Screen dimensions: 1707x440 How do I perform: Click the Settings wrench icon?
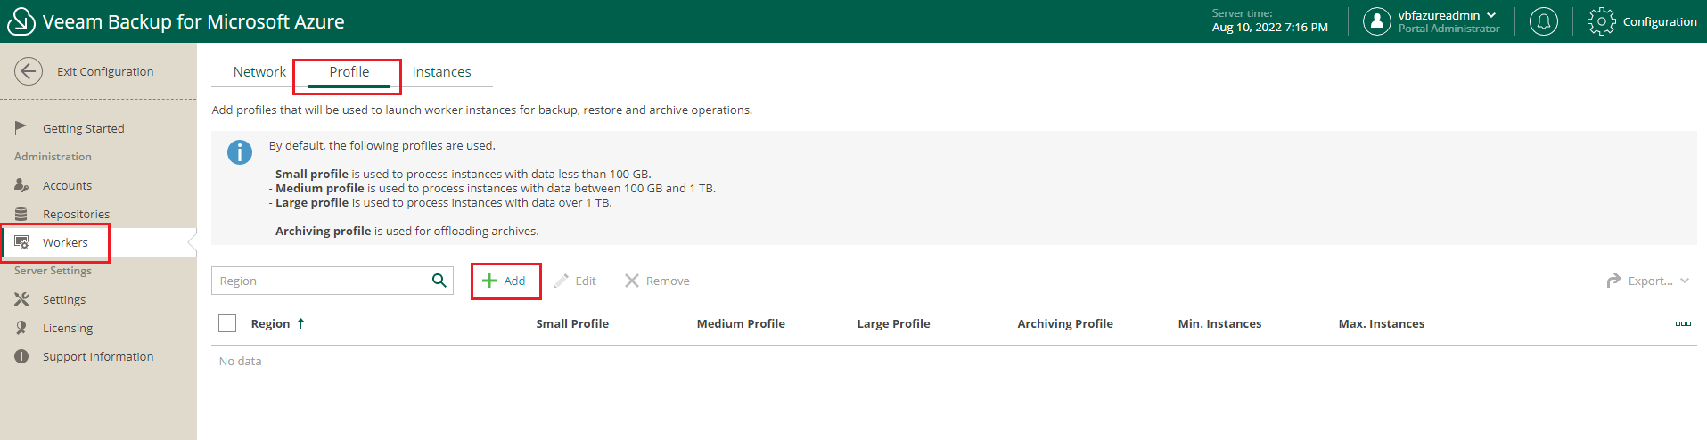pos(21,299)
